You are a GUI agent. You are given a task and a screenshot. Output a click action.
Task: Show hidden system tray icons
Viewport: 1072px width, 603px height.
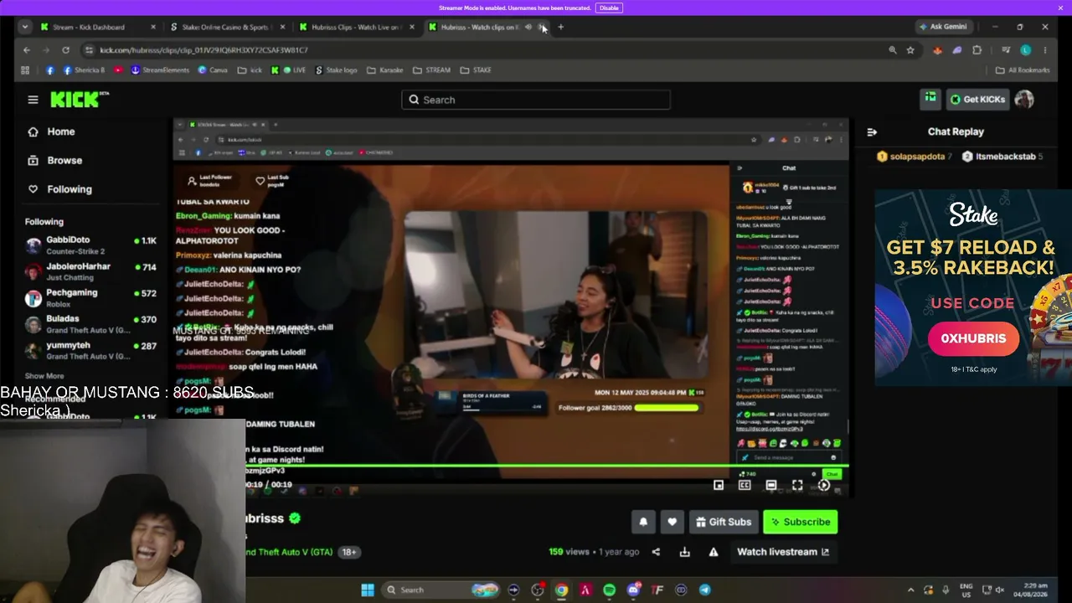point(910,590)
